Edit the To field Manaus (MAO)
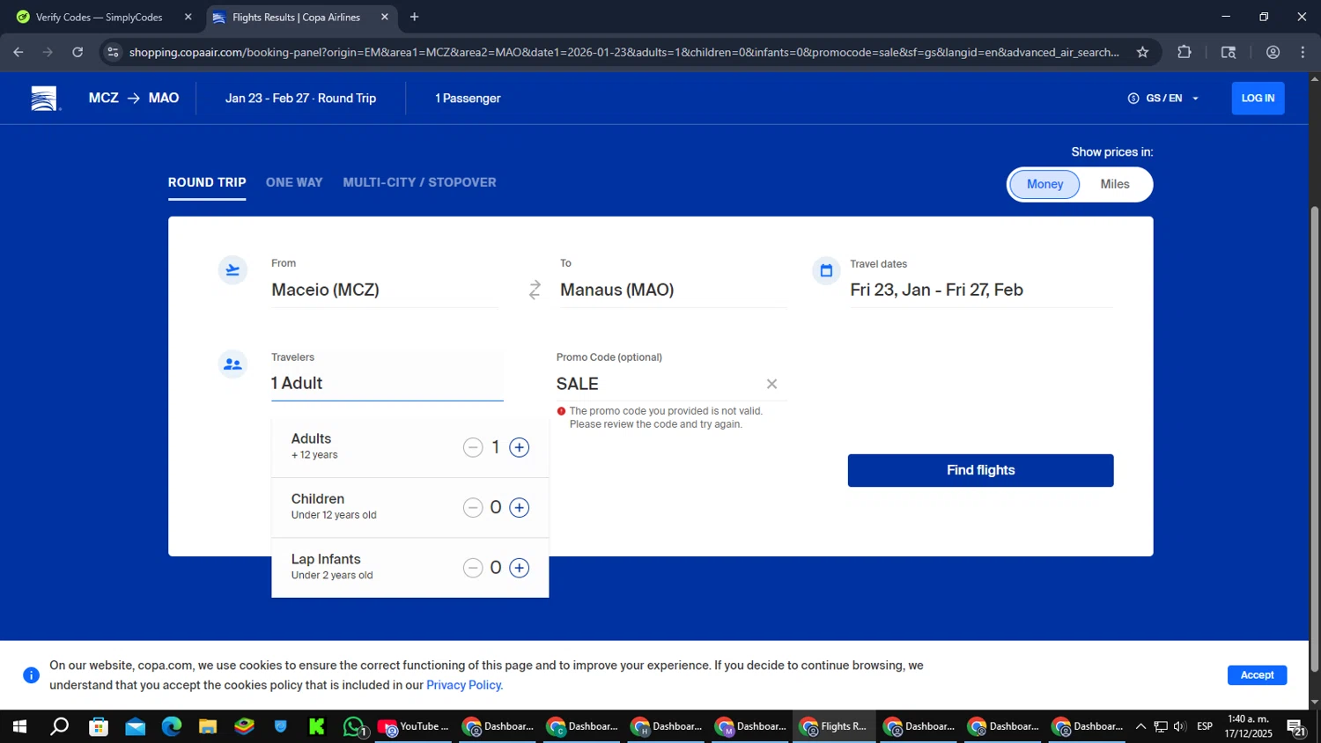Screen dimensions: 1321x743 tap(674, 290)
